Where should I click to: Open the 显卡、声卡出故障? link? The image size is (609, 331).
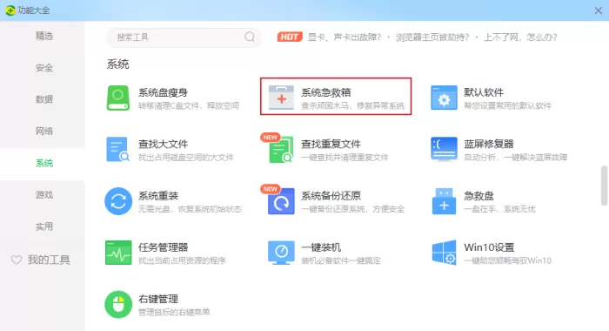coord(345,37)
